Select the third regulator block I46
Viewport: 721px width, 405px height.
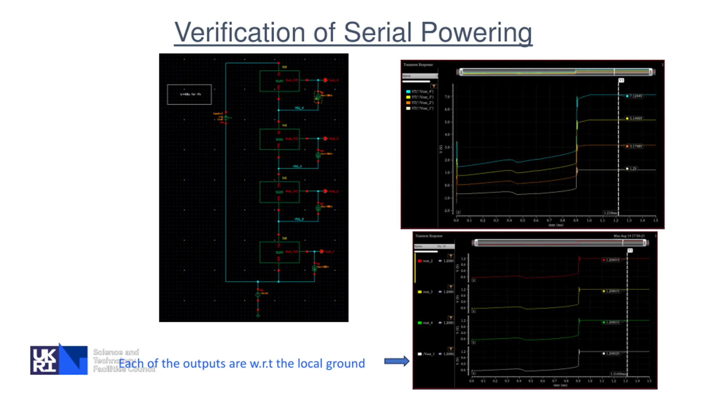coord(279,192)
